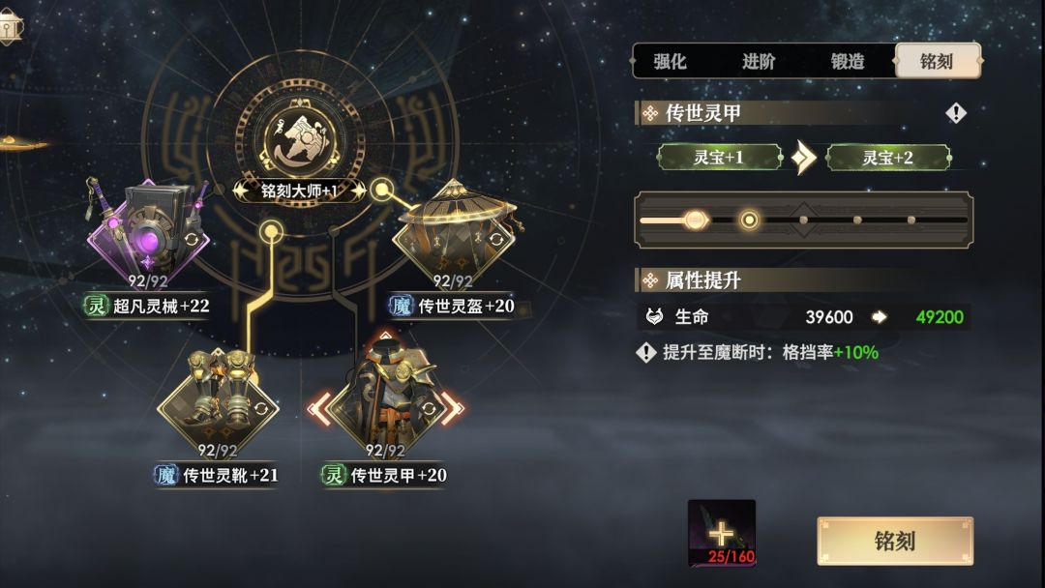The height and width of the screenshot is (588, 1045).
Task: Click the top-left corner lantern icon
Action: tap(11, 27)
